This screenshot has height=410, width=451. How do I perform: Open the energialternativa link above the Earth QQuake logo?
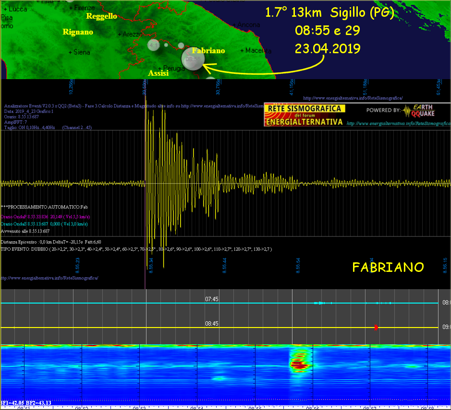pos(353,98)
